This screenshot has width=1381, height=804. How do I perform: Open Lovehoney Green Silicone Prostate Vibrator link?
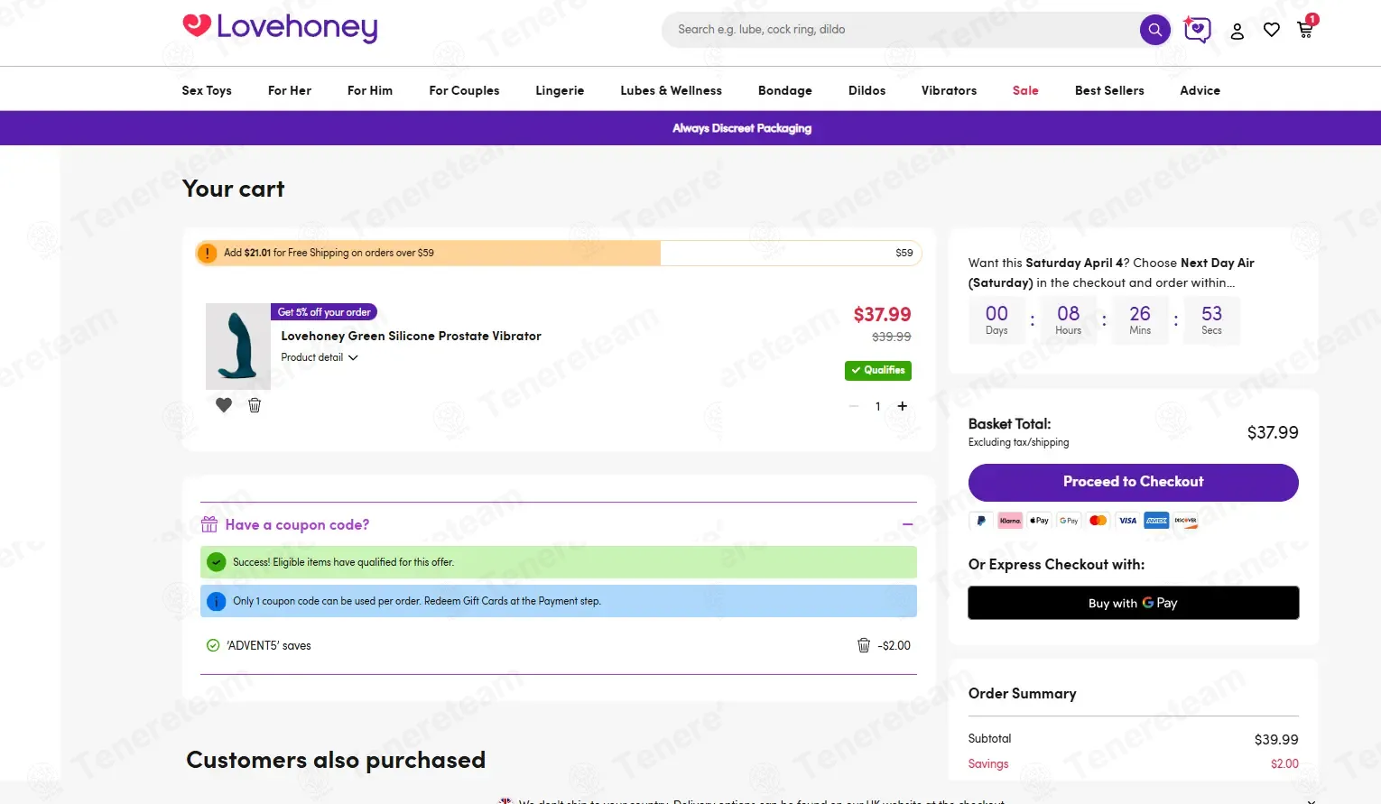coord(412,336)
